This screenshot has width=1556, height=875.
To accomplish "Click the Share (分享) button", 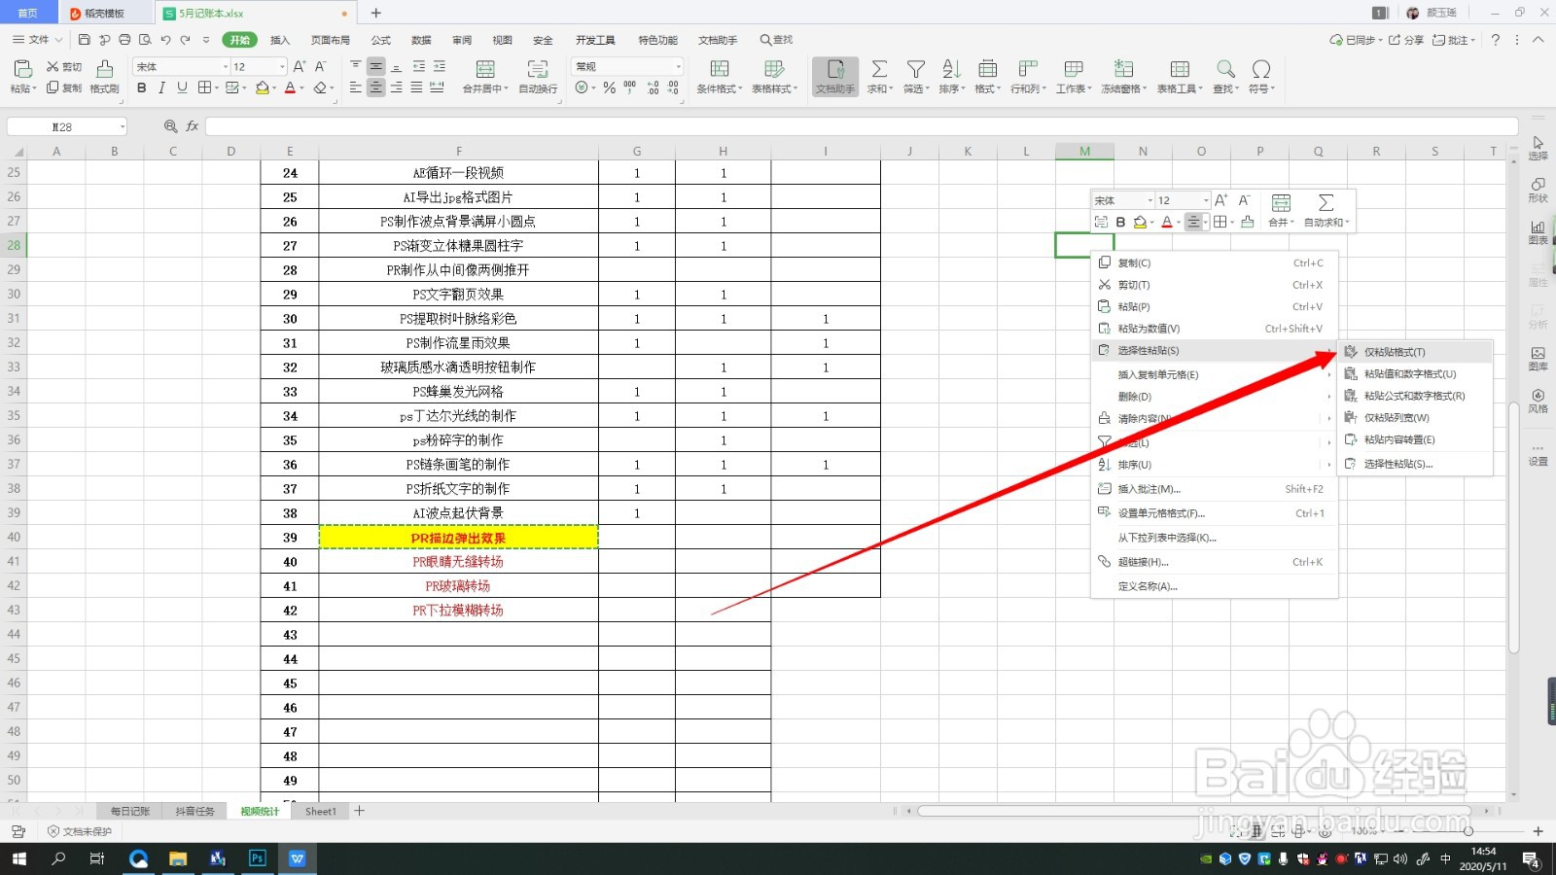I will click(x=1406, y=40).
